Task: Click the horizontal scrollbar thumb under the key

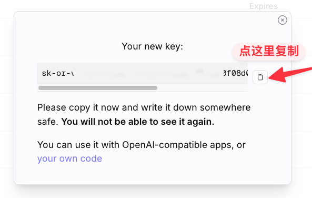Action: pos(98,88)
